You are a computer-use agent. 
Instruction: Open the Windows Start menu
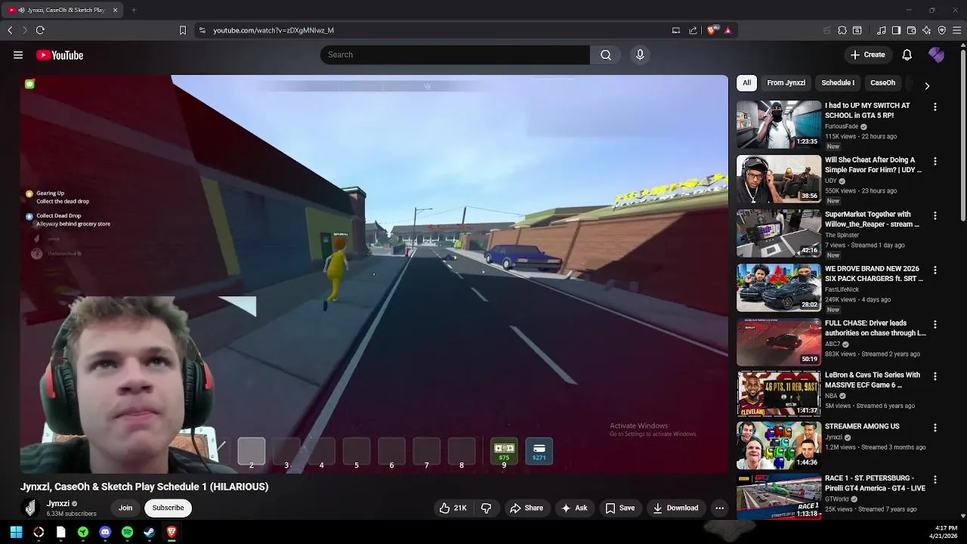click(x=16, y=533)
